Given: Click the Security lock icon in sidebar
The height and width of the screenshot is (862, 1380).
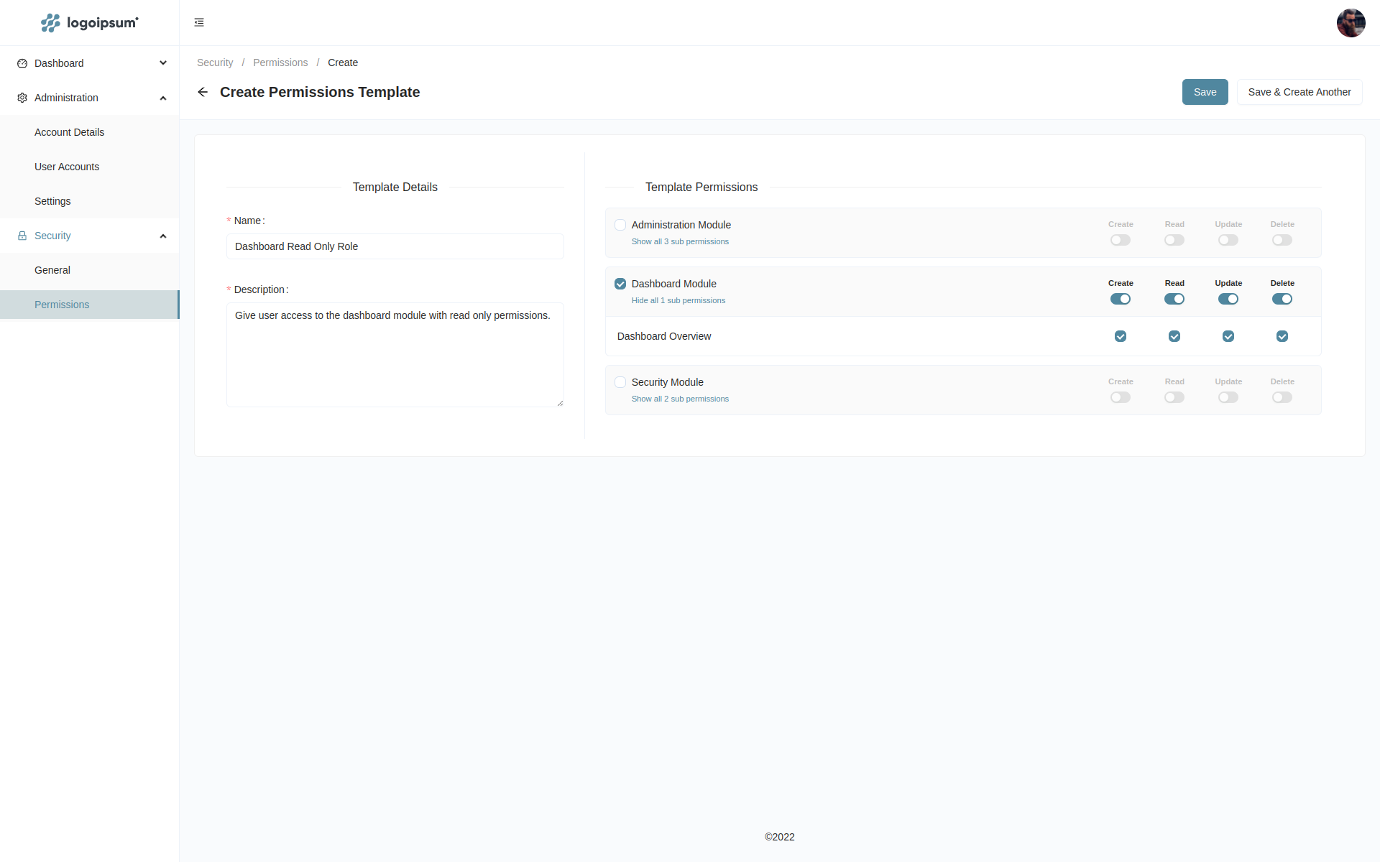Looking at the screenshot, I should click(x=22, y=236).
